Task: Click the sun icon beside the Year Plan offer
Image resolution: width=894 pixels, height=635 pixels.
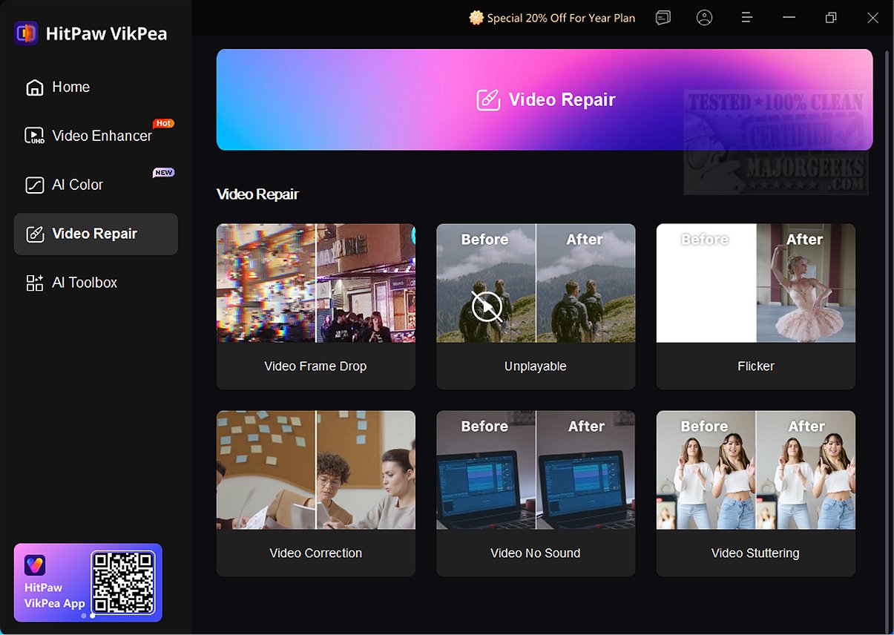Action: coord(476,18)
